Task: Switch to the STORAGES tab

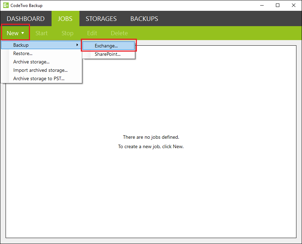Action: 101,19
